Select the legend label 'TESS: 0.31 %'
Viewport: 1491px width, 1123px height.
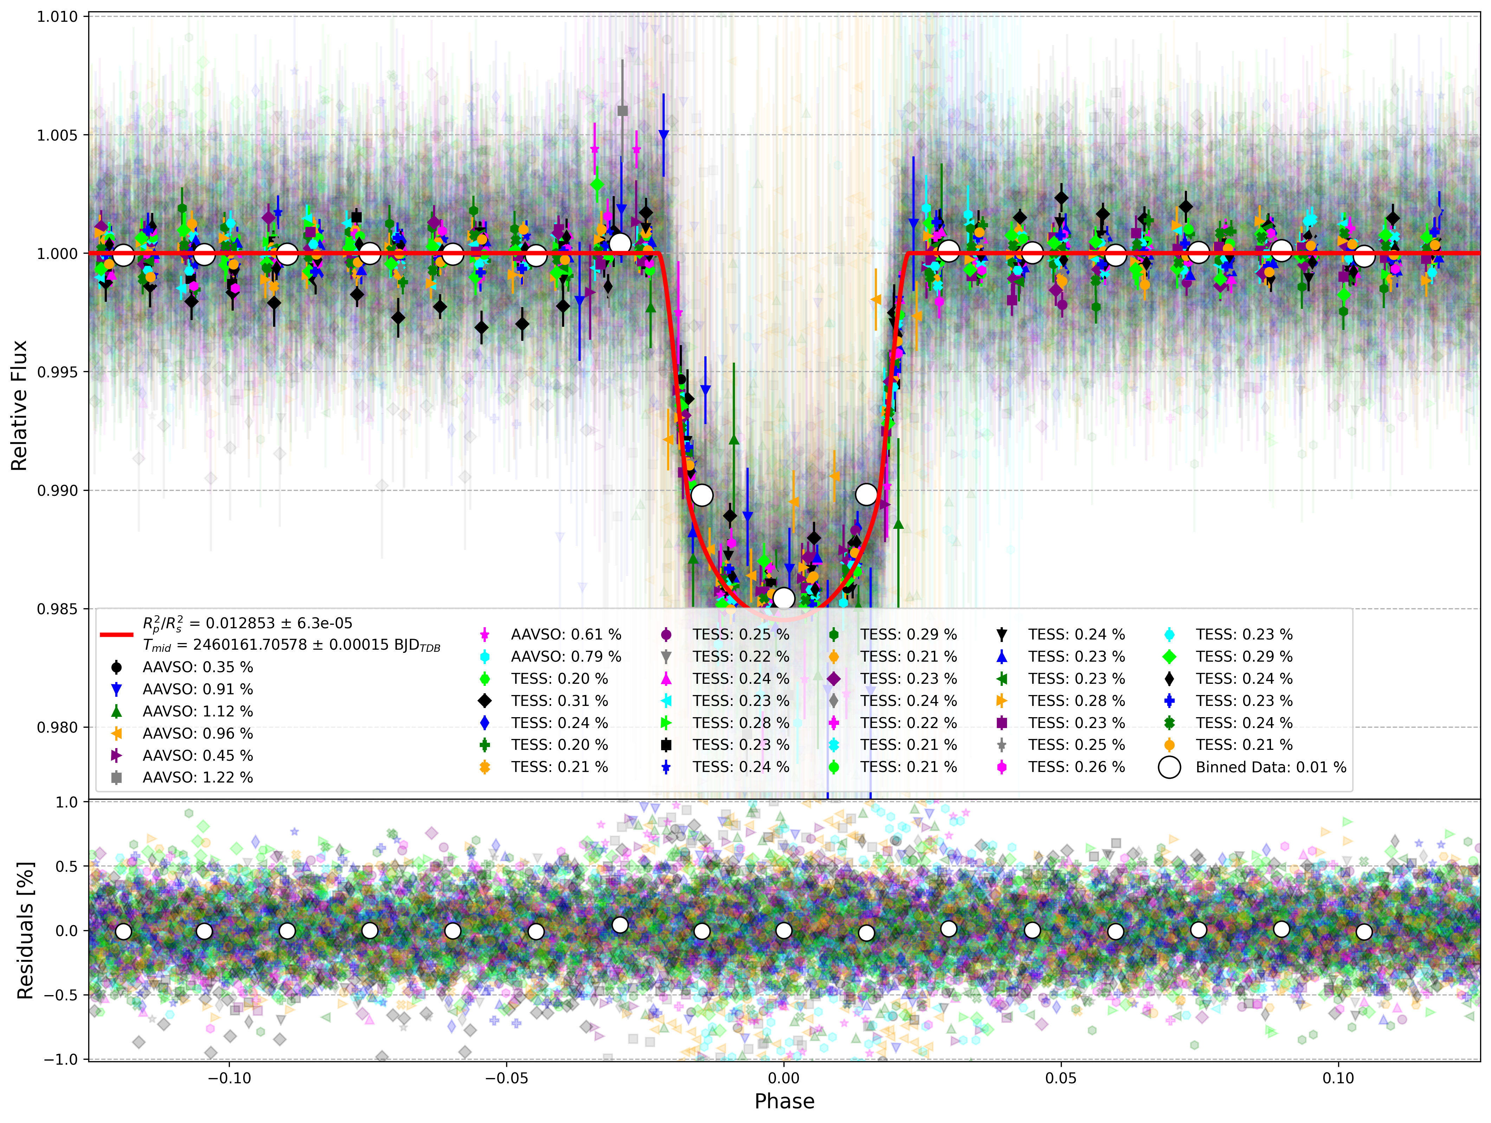pos(560,701)
